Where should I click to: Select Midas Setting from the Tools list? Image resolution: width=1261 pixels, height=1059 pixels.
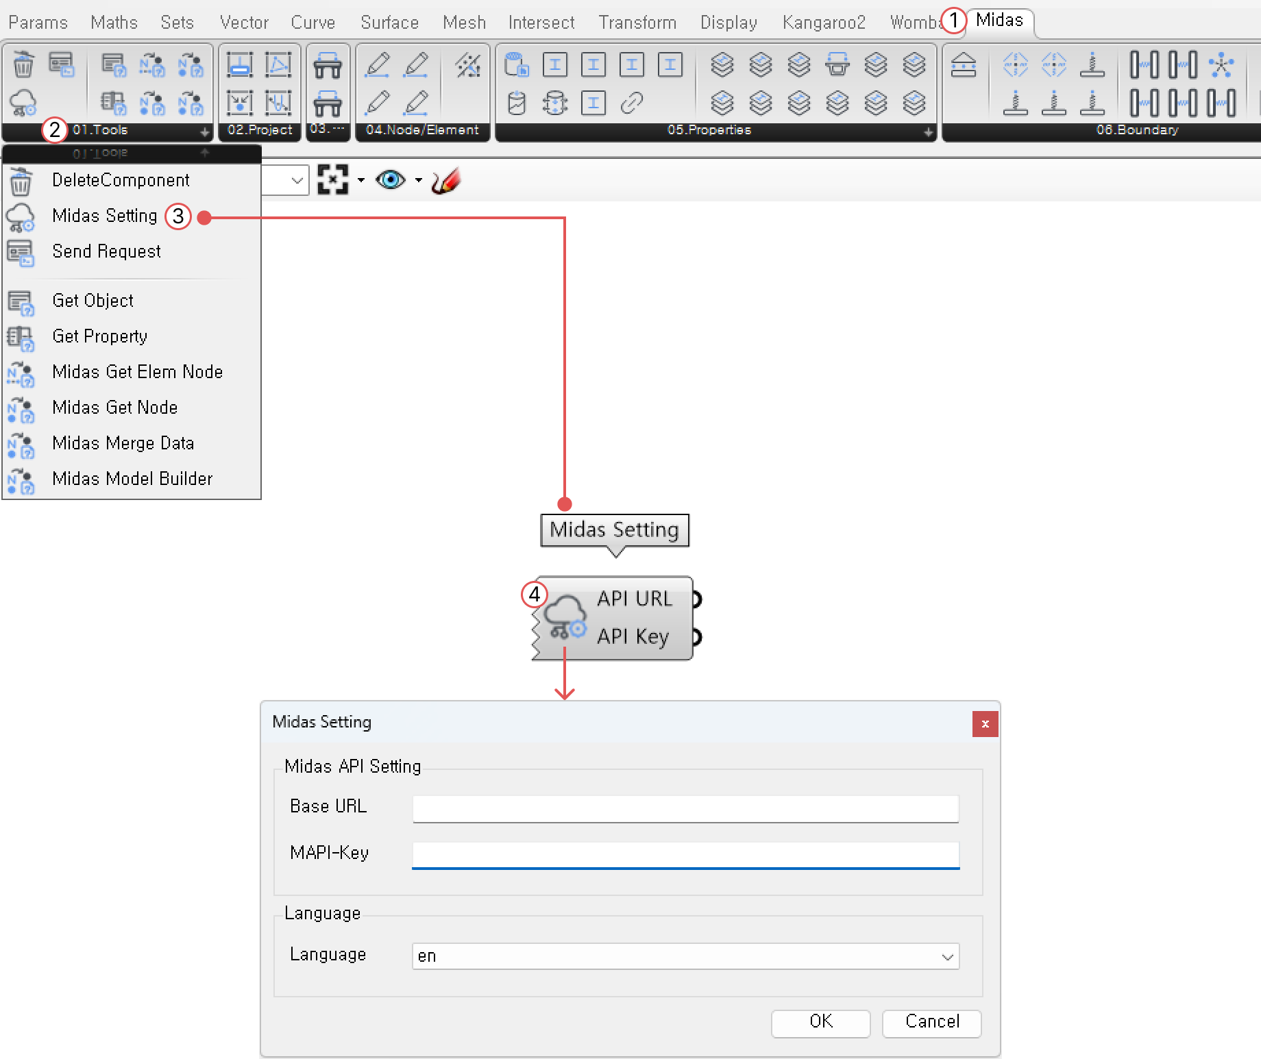[104, 216]
